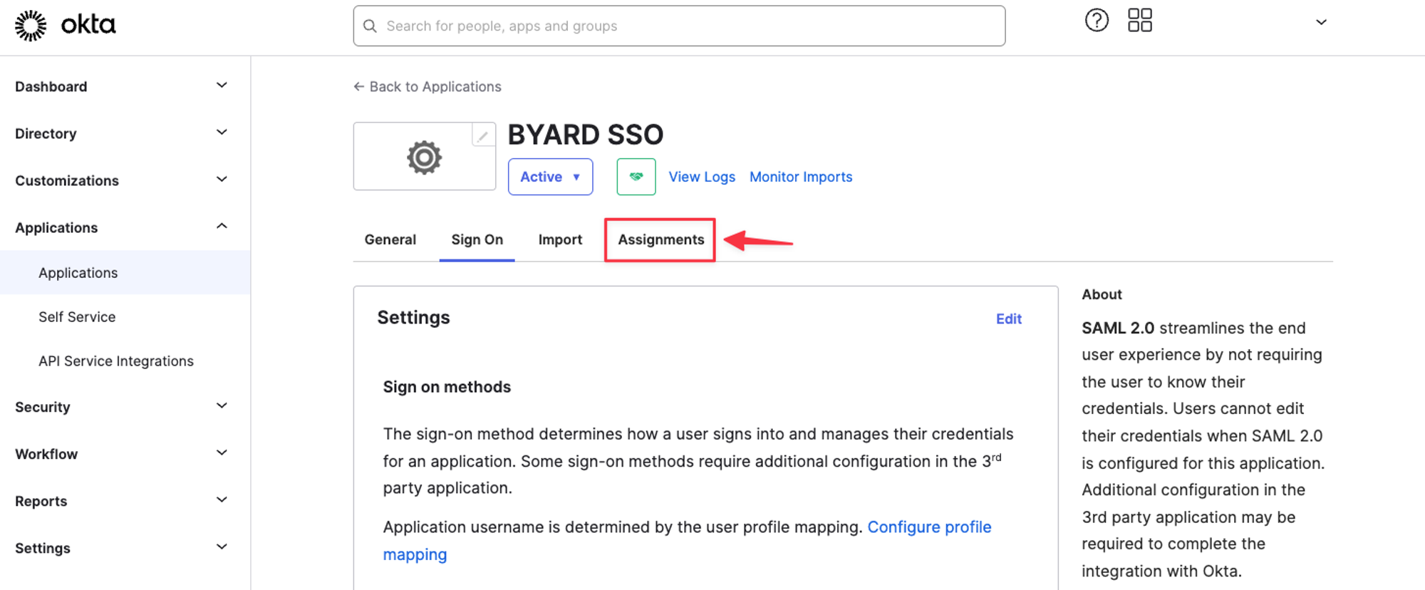Switch to the Sign On tab
Viewport: 1425px width, 590px height.
pos(477,239)
